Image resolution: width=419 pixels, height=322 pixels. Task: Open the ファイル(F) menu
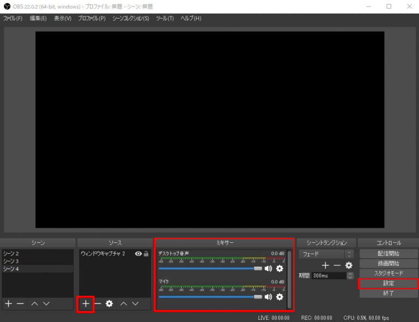click(13, 19)
